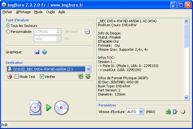Click the ImgBurn title bar app icon
Screen dimensions: 193x129
pos(4,5)
